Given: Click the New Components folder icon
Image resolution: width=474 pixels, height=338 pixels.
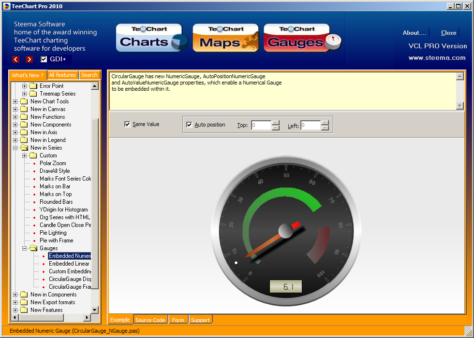Looking at the screenshot, I should coord(24,125).
